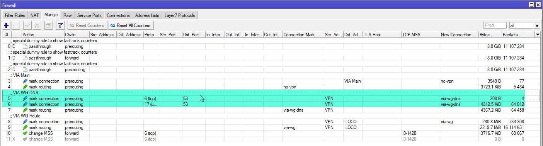543x146 pixels.
Task: Sort by the TLS Host column header
Action: 382,35
